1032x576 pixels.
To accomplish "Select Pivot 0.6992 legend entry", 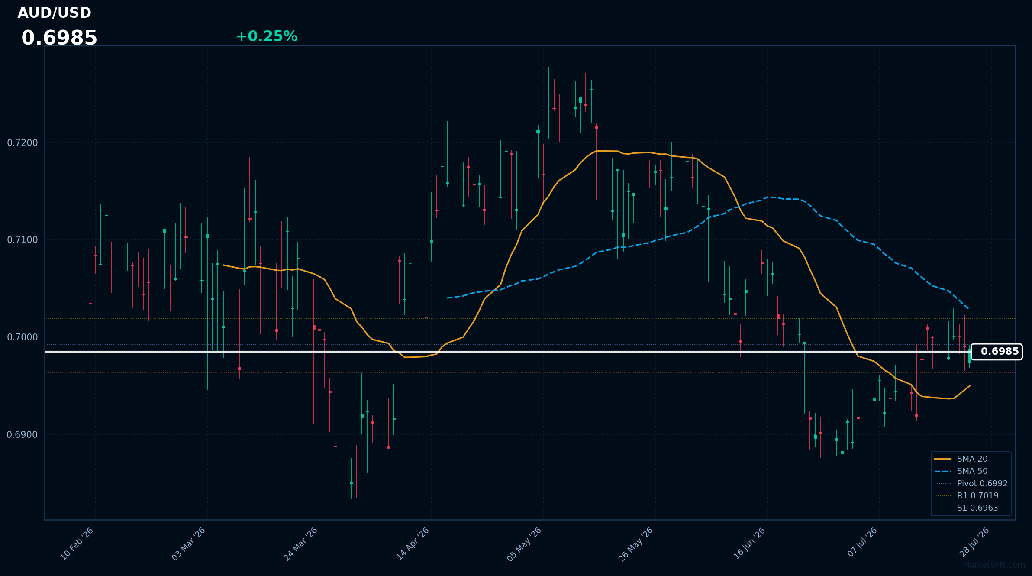I will [x=971, y=483].
